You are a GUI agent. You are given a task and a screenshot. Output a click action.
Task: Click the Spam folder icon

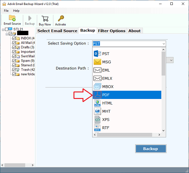point(18,61)
